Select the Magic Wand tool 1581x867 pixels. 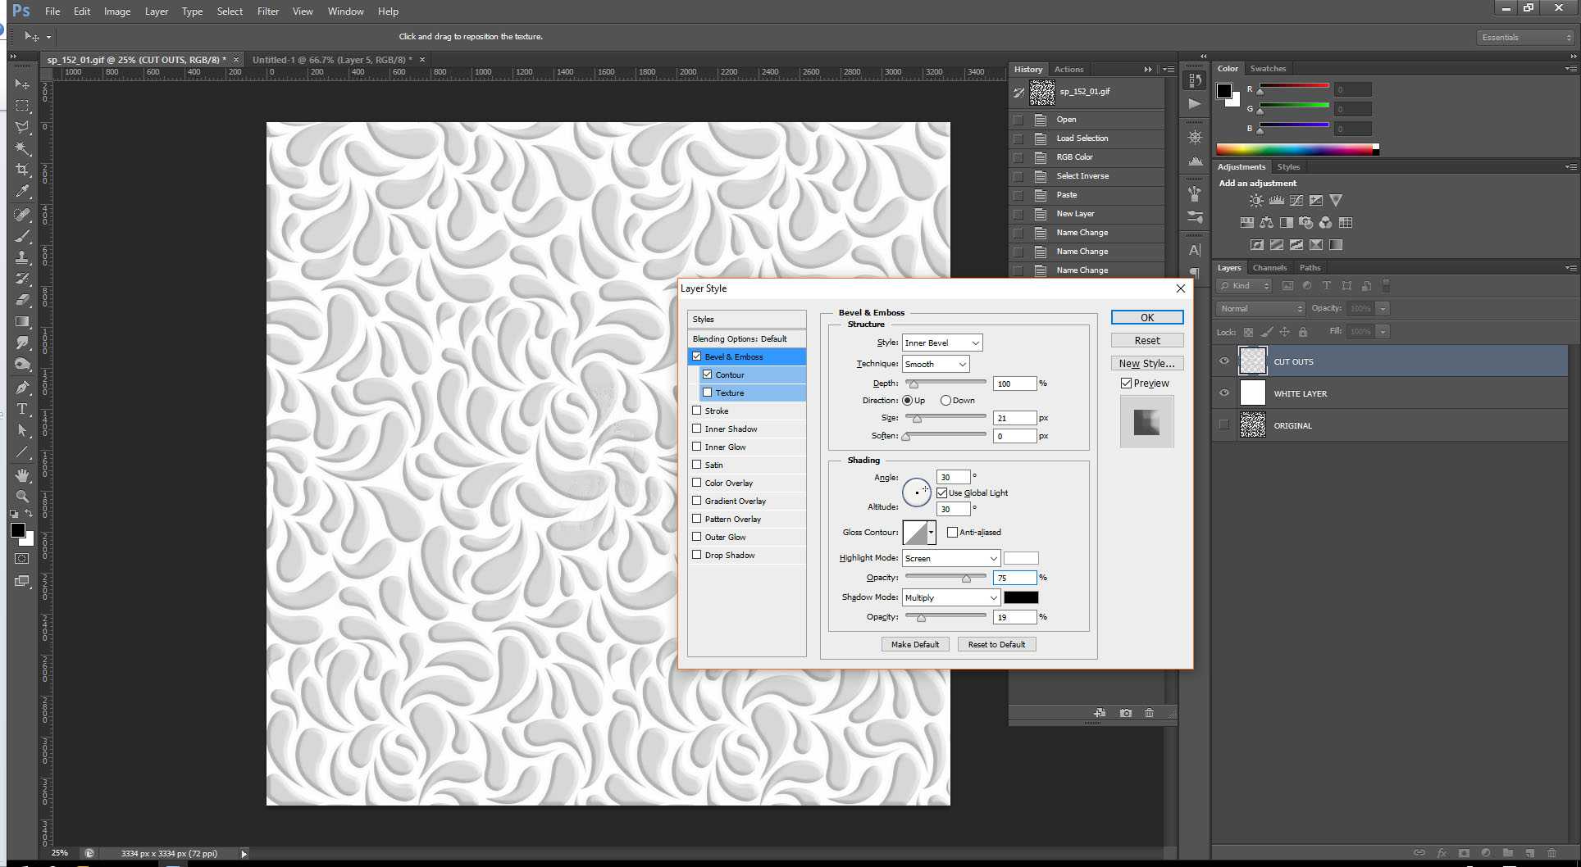click(22, 148)
